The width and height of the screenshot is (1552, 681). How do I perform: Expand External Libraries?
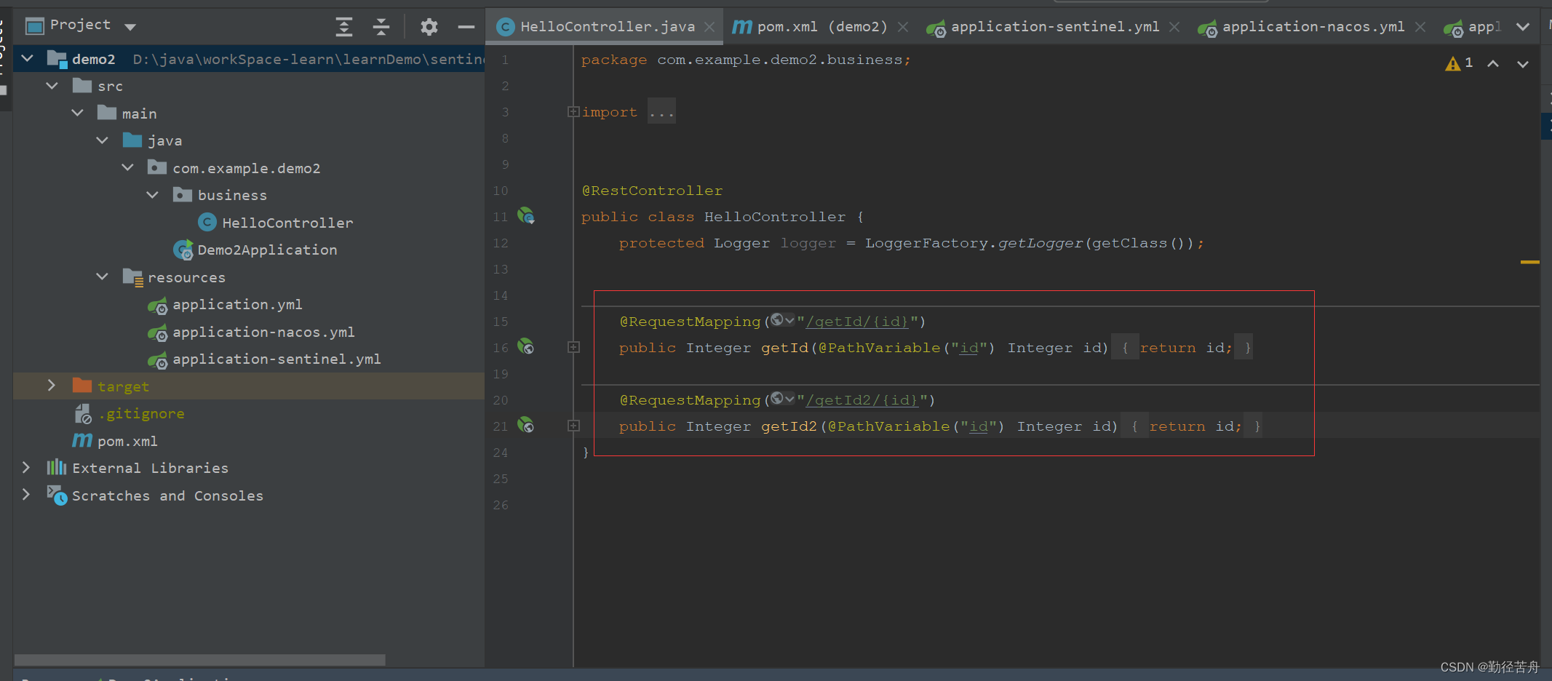pyautogui.click(x=26, y=467)
